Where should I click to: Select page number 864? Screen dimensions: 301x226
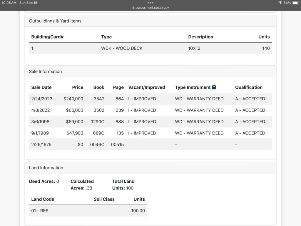pyautogui.click(x=119, y=99)
